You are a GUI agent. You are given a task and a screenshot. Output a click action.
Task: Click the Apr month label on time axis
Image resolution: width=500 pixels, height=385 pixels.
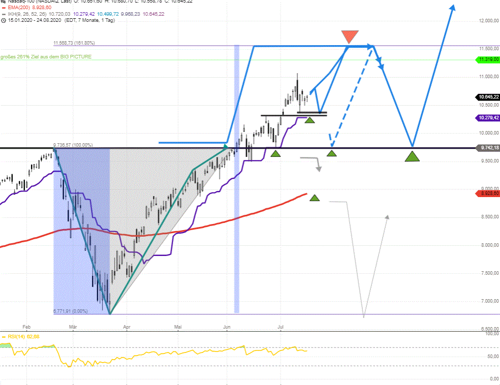[127, 327]
